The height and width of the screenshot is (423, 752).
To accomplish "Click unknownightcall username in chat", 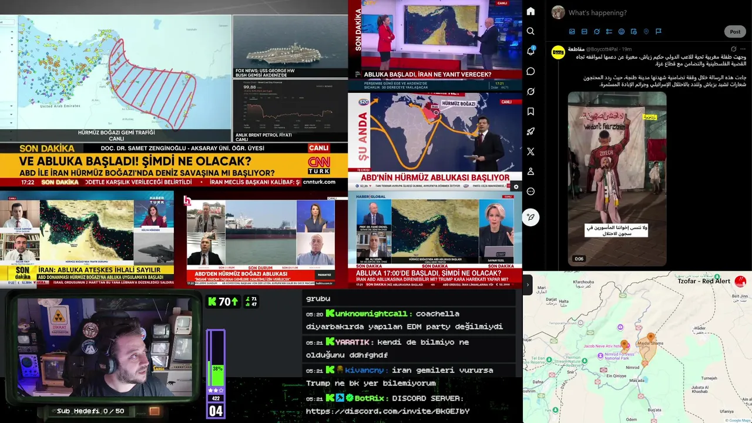I will click(x=371, y=314).
